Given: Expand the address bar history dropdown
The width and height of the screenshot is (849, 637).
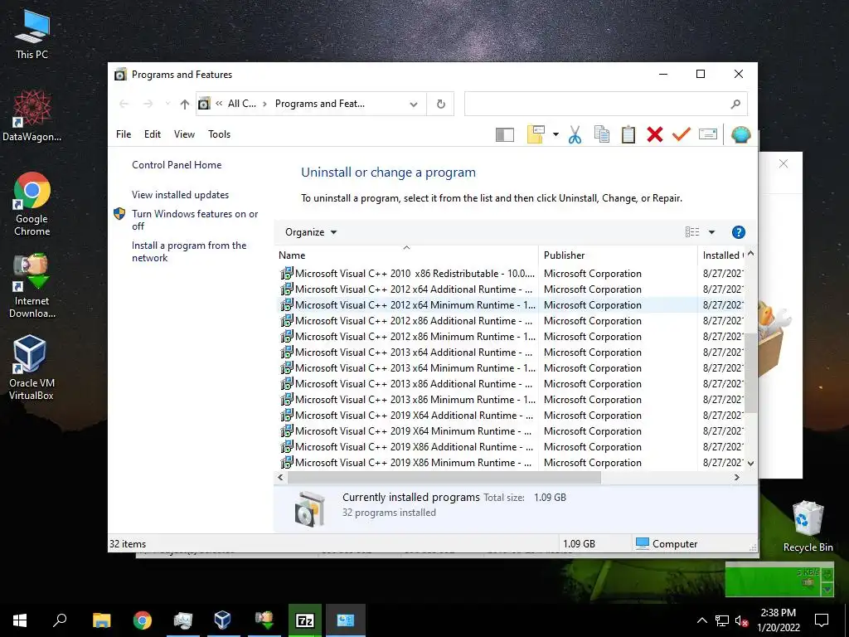Looking at the screenshot, I should (x=414, y=104).
